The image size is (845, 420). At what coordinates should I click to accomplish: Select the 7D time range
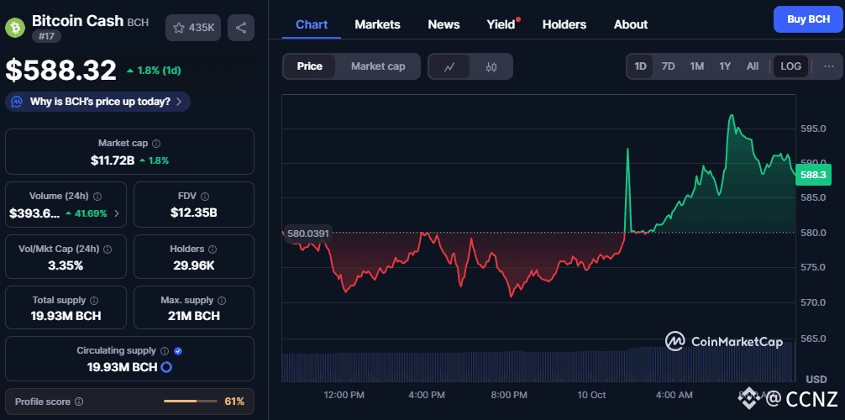tap(668, 66)
